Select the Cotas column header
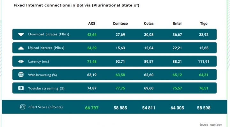This screenshot has width=230, height=127. click(x=149, y=24)
